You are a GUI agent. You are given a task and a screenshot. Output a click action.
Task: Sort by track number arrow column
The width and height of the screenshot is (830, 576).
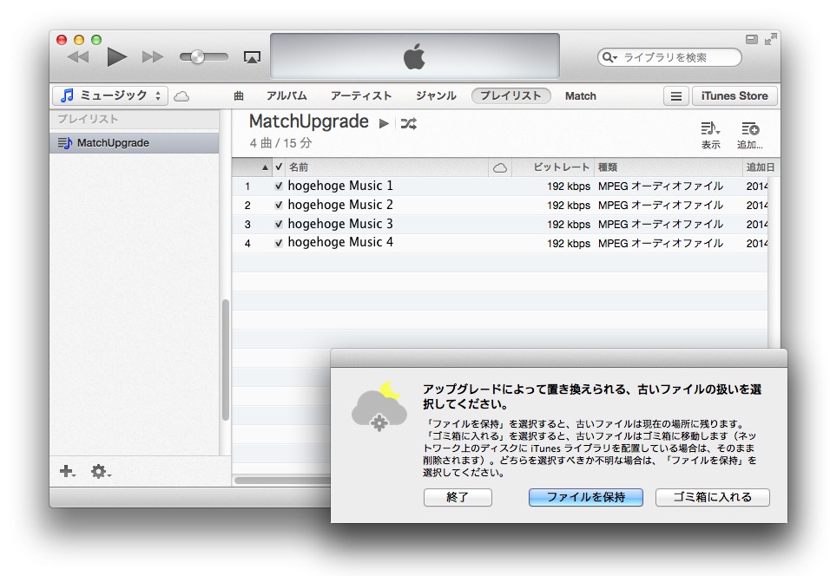click(x=253, y=167)
